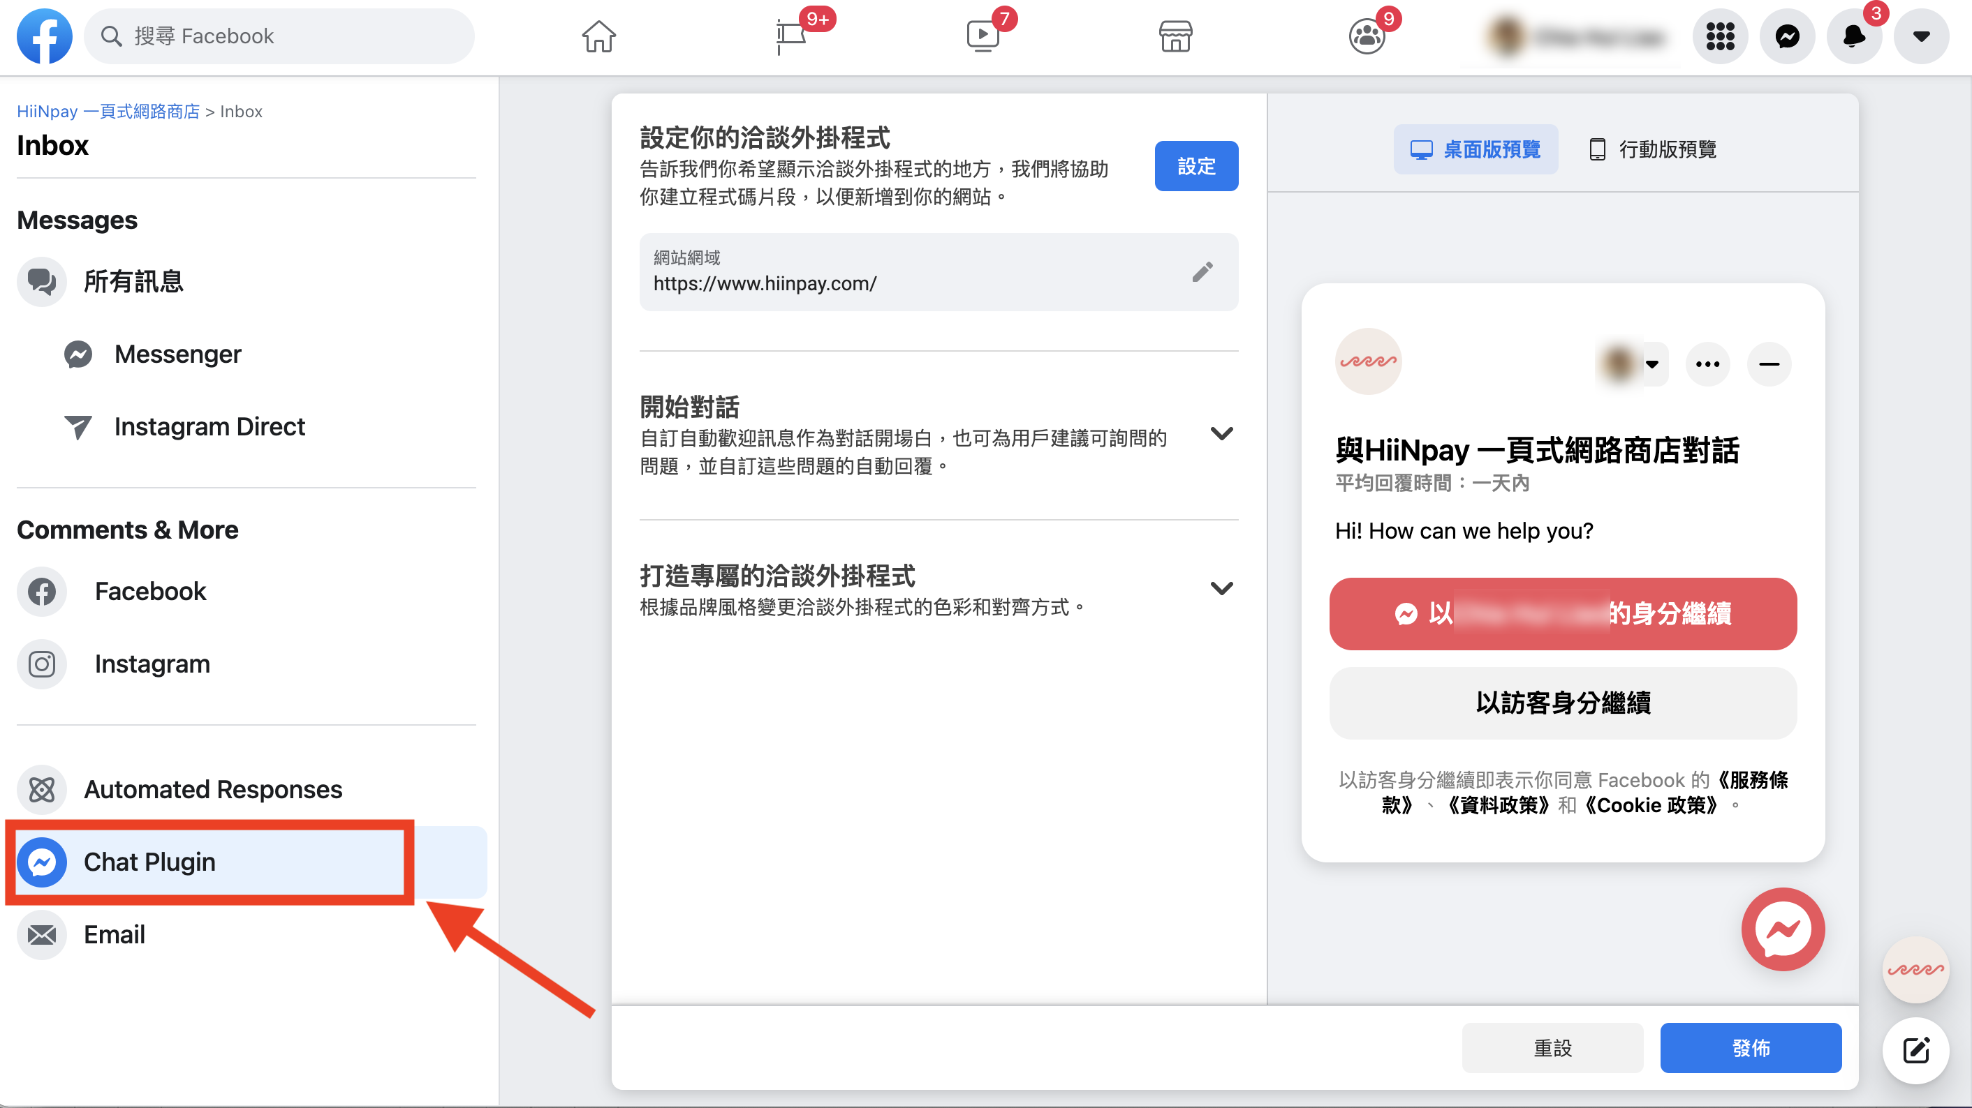
Task: Open the notifications bell
Action: coord(1854,36)
